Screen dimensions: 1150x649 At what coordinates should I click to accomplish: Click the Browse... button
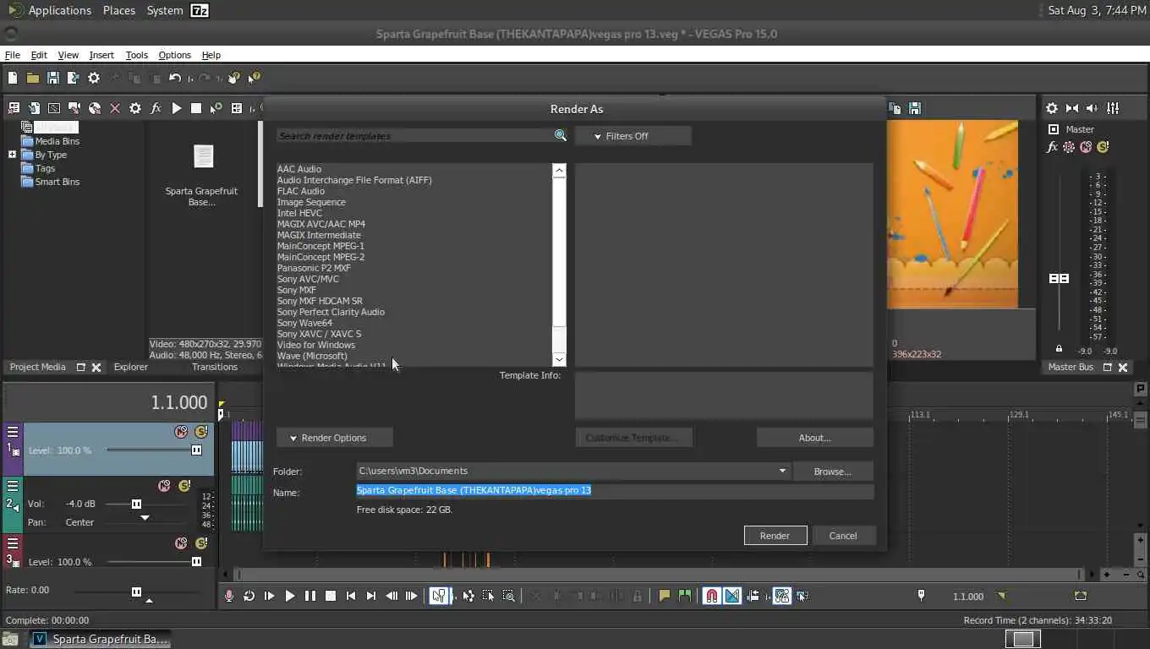click(832, 472)
